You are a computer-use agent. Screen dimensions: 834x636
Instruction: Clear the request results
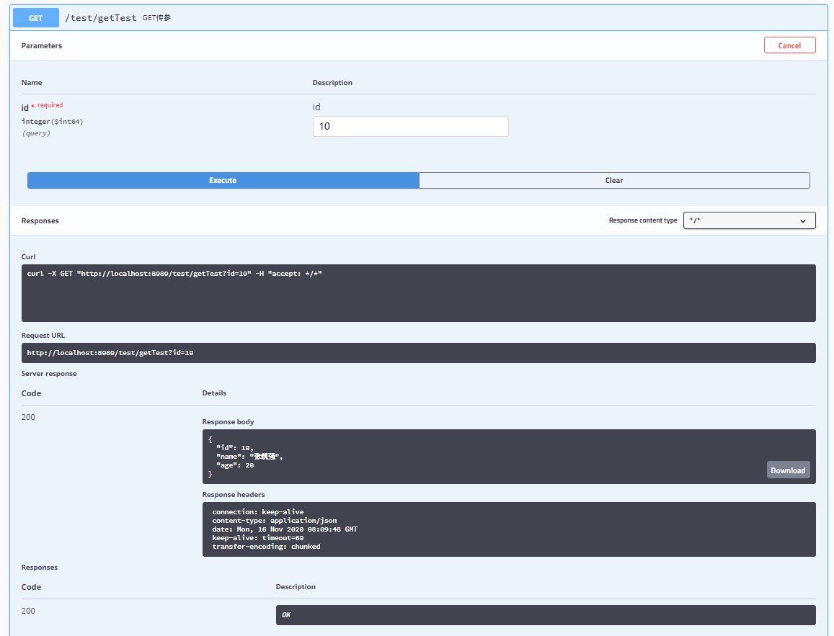614,181
